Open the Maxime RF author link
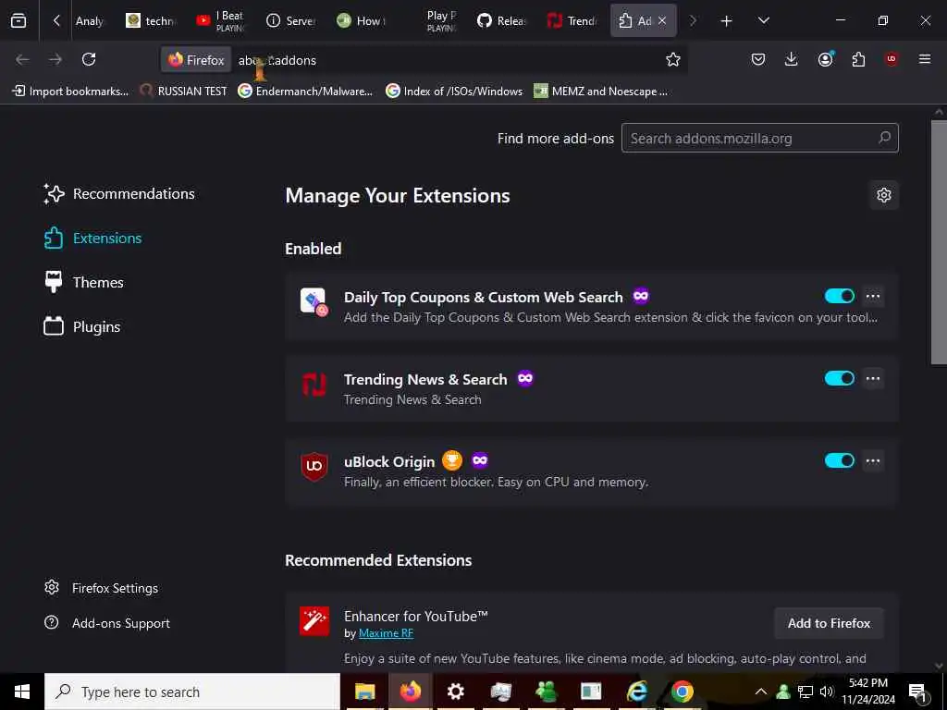The width and height of the screenshot is (947, 710). [386, 632]
